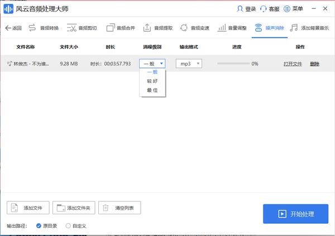Click the 打开文件 link

[293, 64]
